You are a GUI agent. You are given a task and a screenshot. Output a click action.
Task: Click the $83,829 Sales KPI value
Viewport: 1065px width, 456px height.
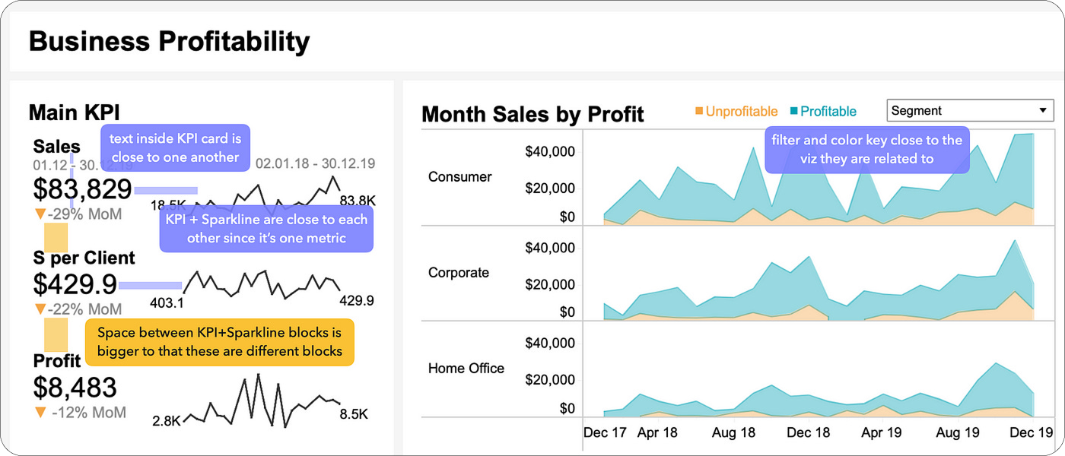point(82,188)
